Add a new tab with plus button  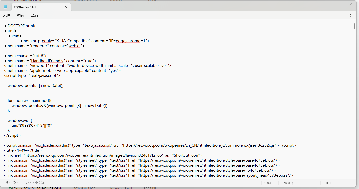coord(77,7)
